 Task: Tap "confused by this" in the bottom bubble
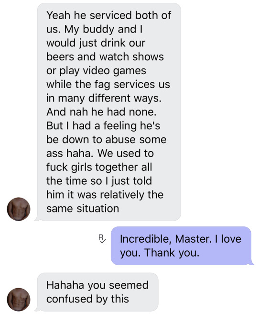point(87,299)
